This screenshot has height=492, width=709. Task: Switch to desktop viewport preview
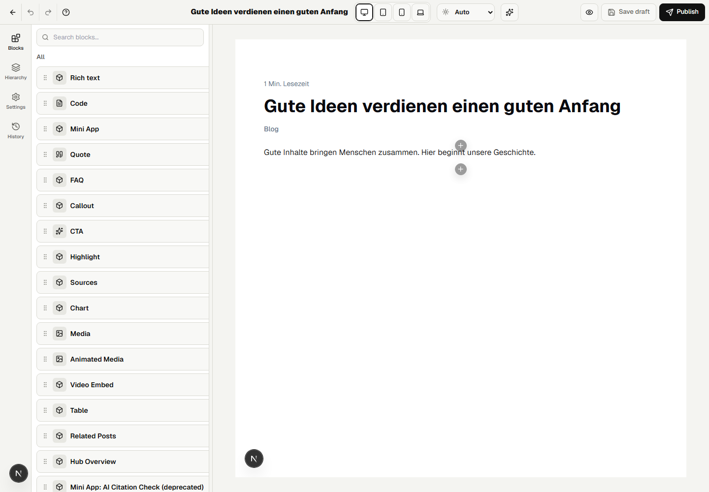coord(364,12)
